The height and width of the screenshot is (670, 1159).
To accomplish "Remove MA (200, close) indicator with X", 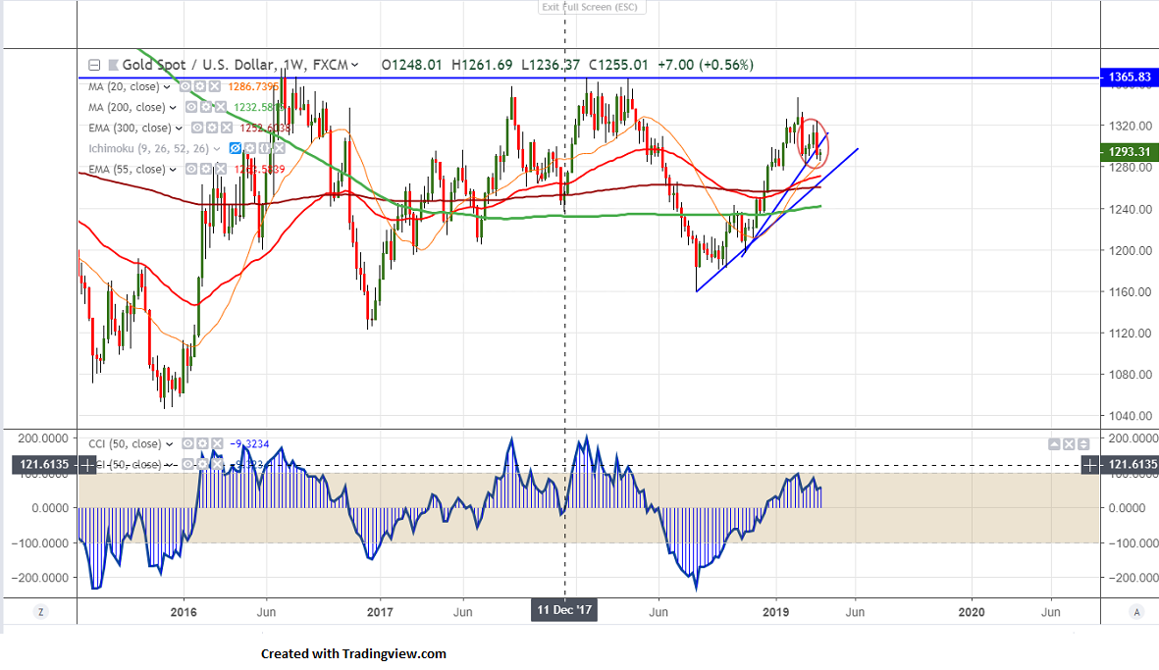I will click(220, 107).
